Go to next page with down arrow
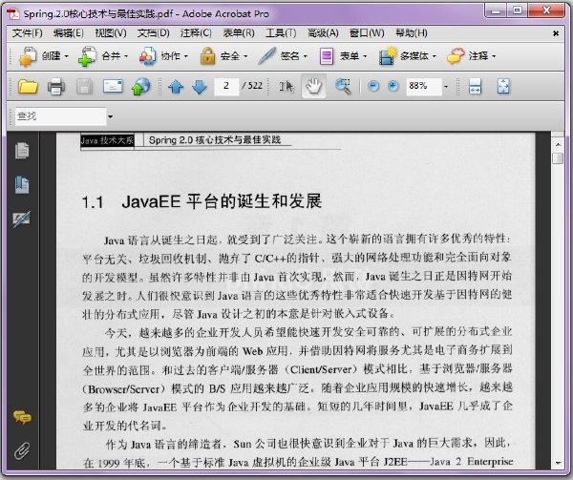573x480 pixels. 200,87
